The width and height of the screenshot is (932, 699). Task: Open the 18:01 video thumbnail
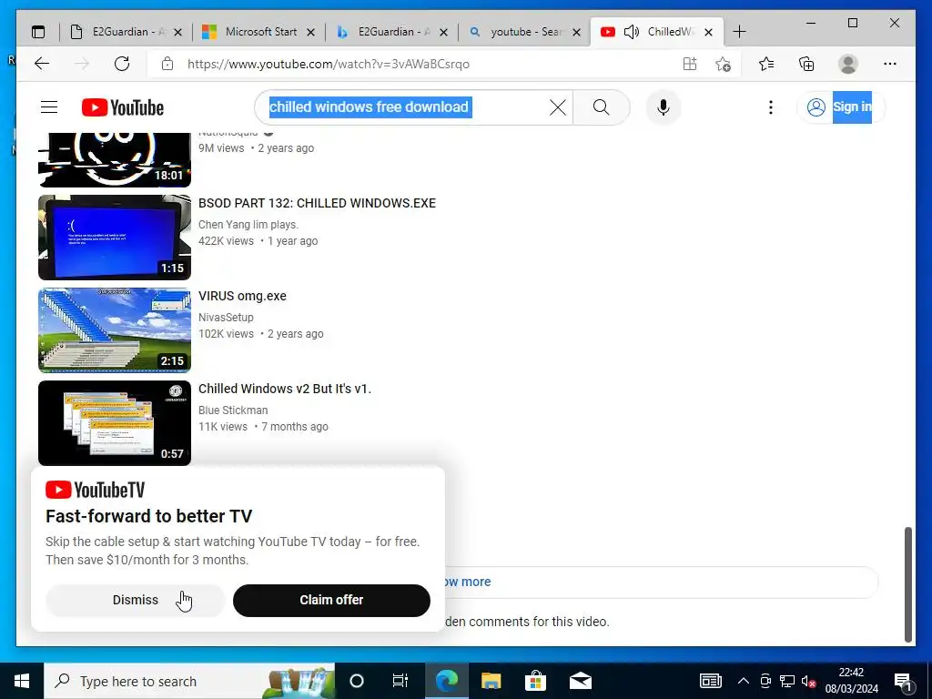(115, 159)
